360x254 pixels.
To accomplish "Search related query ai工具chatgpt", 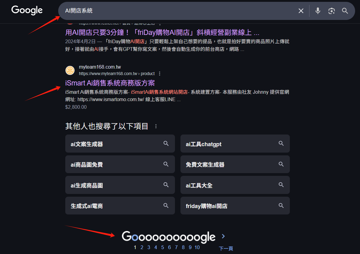I will click(x=235, y=144).
